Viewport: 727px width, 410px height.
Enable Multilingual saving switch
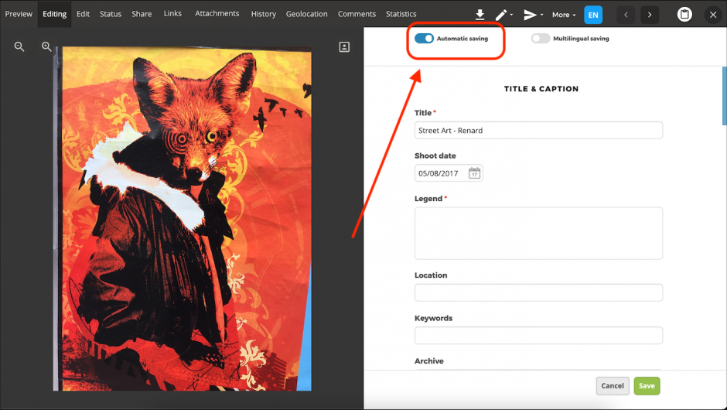coord(540,39)
